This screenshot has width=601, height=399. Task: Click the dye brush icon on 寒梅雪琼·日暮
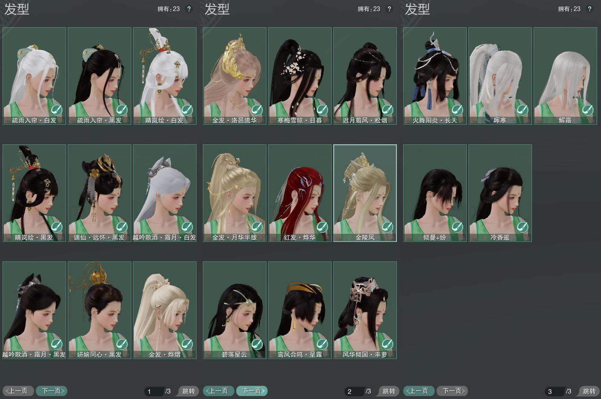click(x=322, y=110)
